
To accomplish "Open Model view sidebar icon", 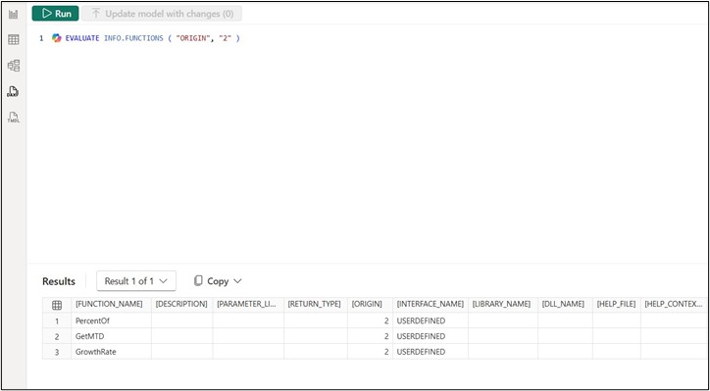I will click(14, 66).
